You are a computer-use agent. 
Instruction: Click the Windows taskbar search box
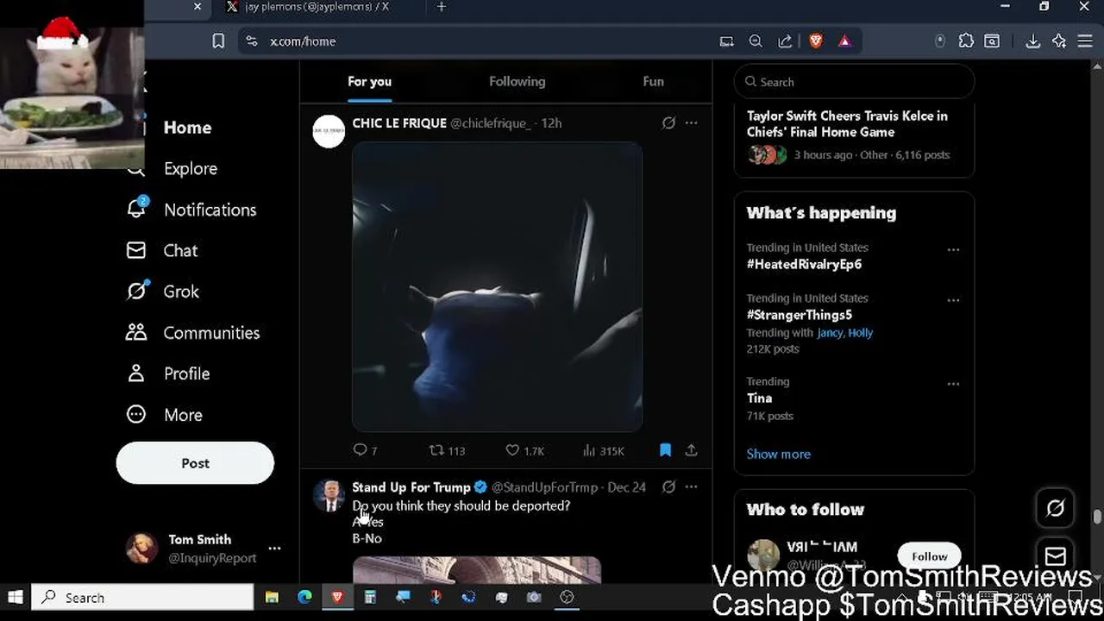click(x=142, y=598)
